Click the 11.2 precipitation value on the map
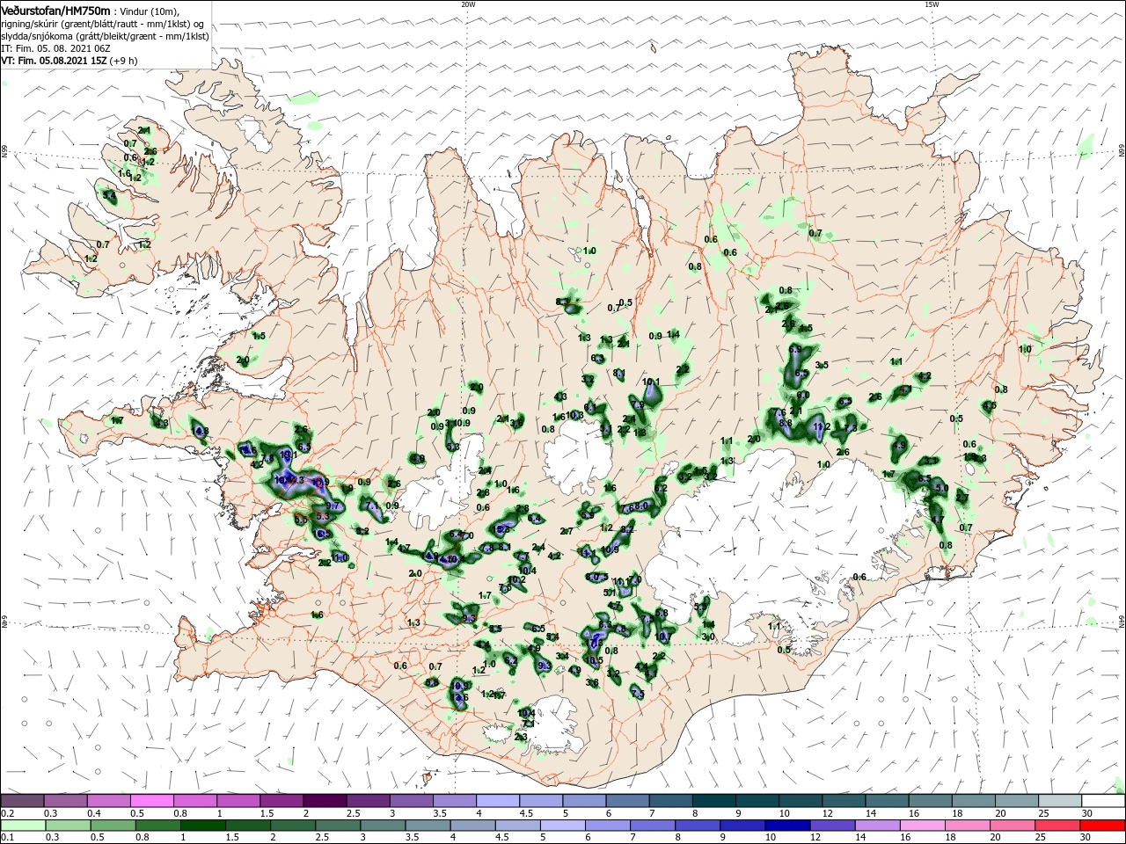The image size is (1126, 844). 822,426
